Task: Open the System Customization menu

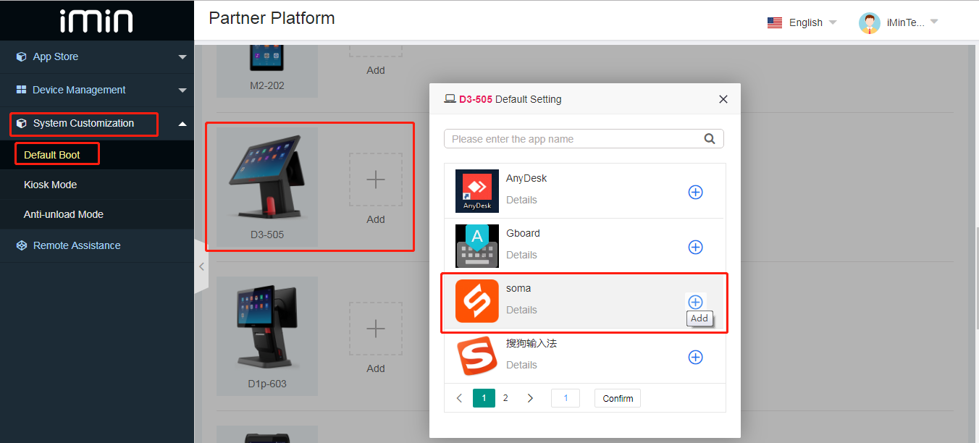Action: pos(97,124)
